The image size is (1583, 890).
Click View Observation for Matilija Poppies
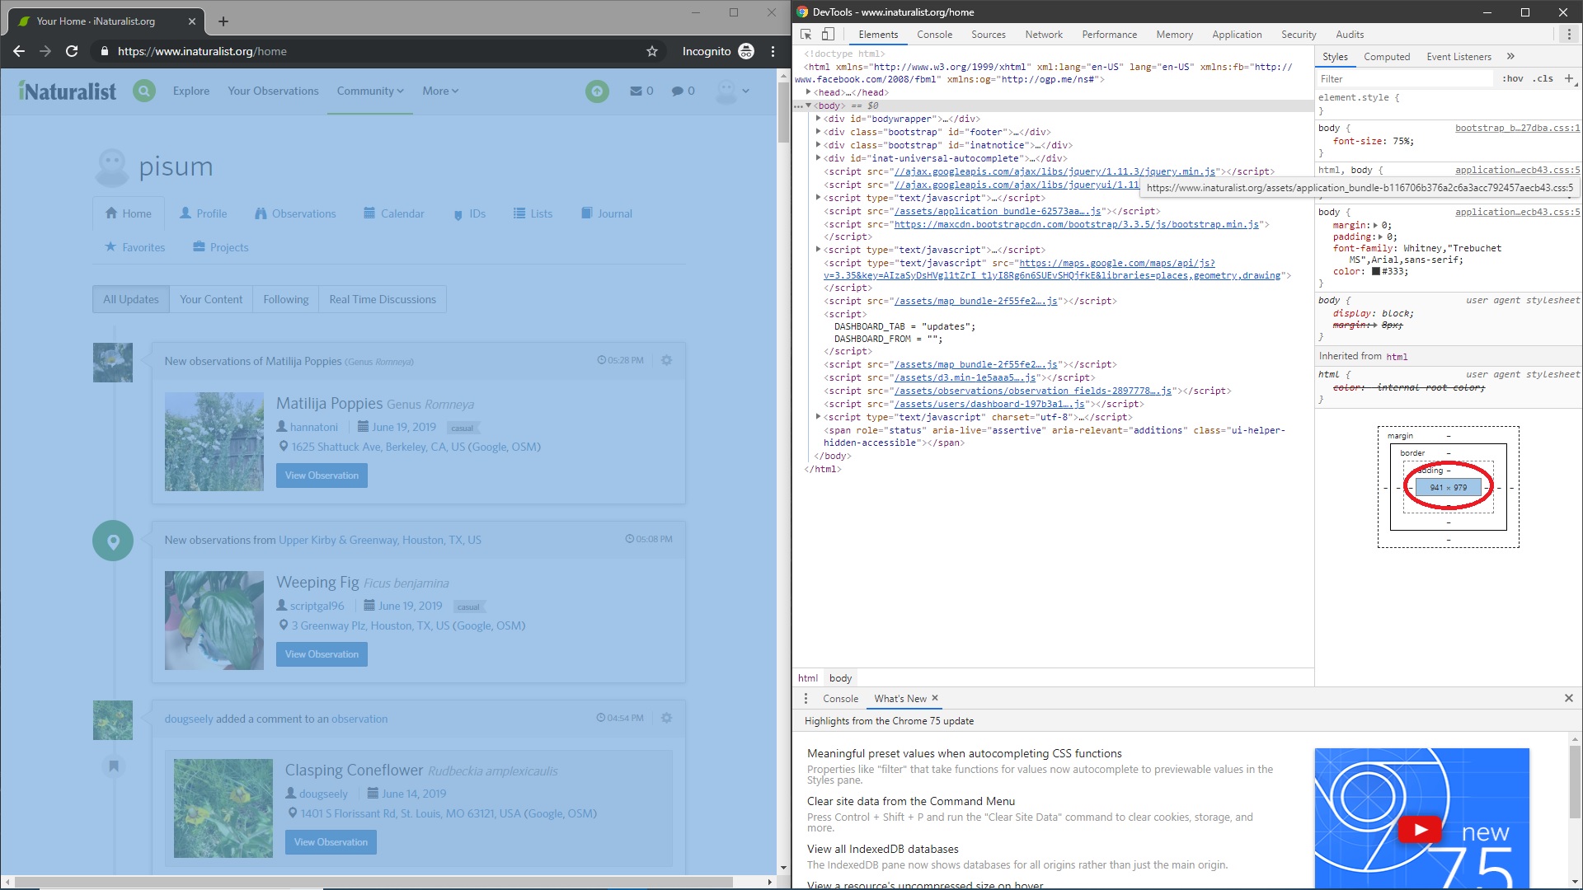[322, 475]
